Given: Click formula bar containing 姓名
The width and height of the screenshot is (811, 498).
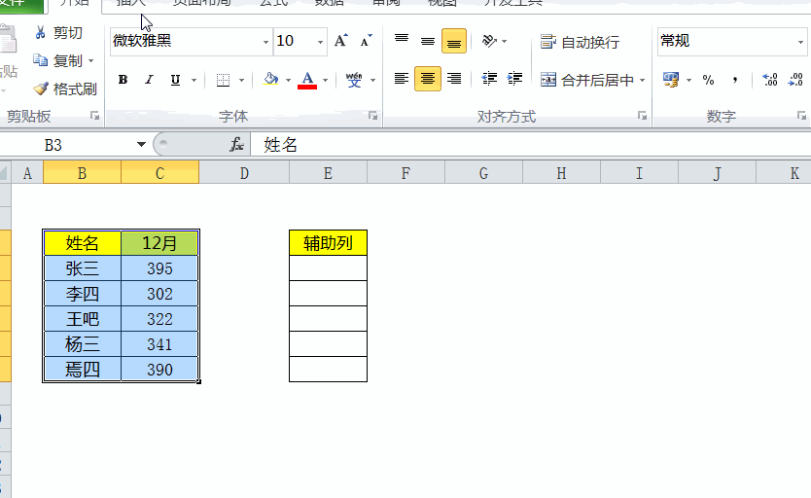Looking at the screenshot, I should pos(531,145).
